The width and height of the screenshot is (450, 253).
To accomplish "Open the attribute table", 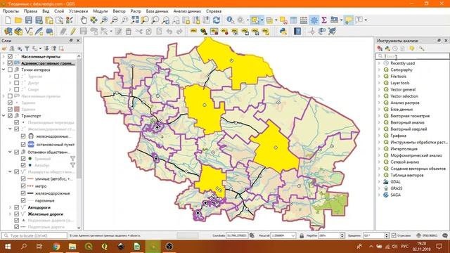I will (293, 20).
